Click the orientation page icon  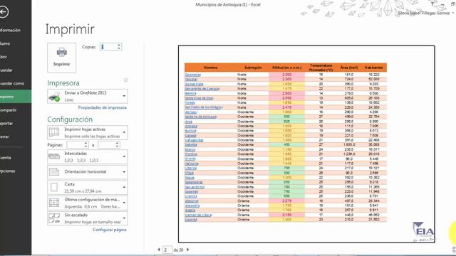[54, 171]
